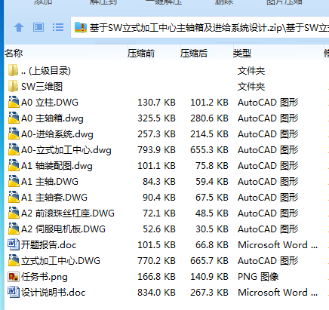Click the icon of A0 主轴箱.dwg
329x310 pixels.
14,118
